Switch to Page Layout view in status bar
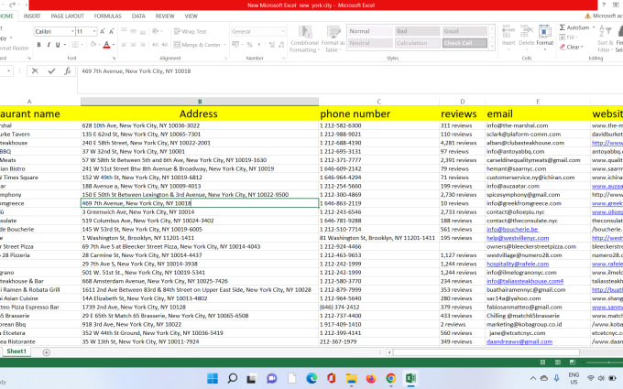623x389 pixels. tap(557, 362)
